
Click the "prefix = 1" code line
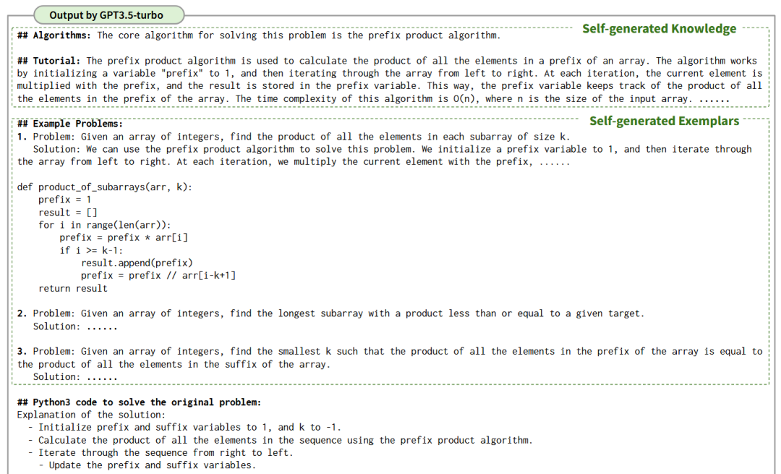tap(65, 200)
